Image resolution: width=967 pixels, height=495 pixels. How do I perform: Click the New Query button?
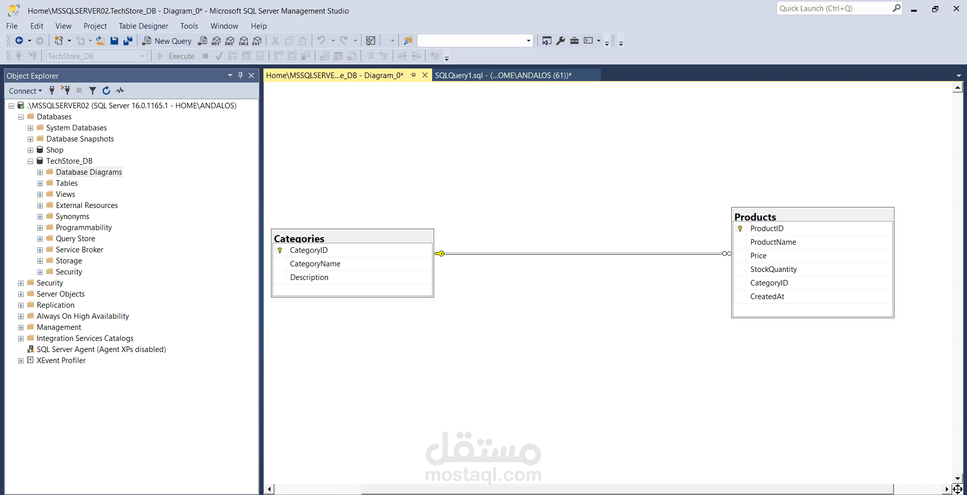pos(167,41)
